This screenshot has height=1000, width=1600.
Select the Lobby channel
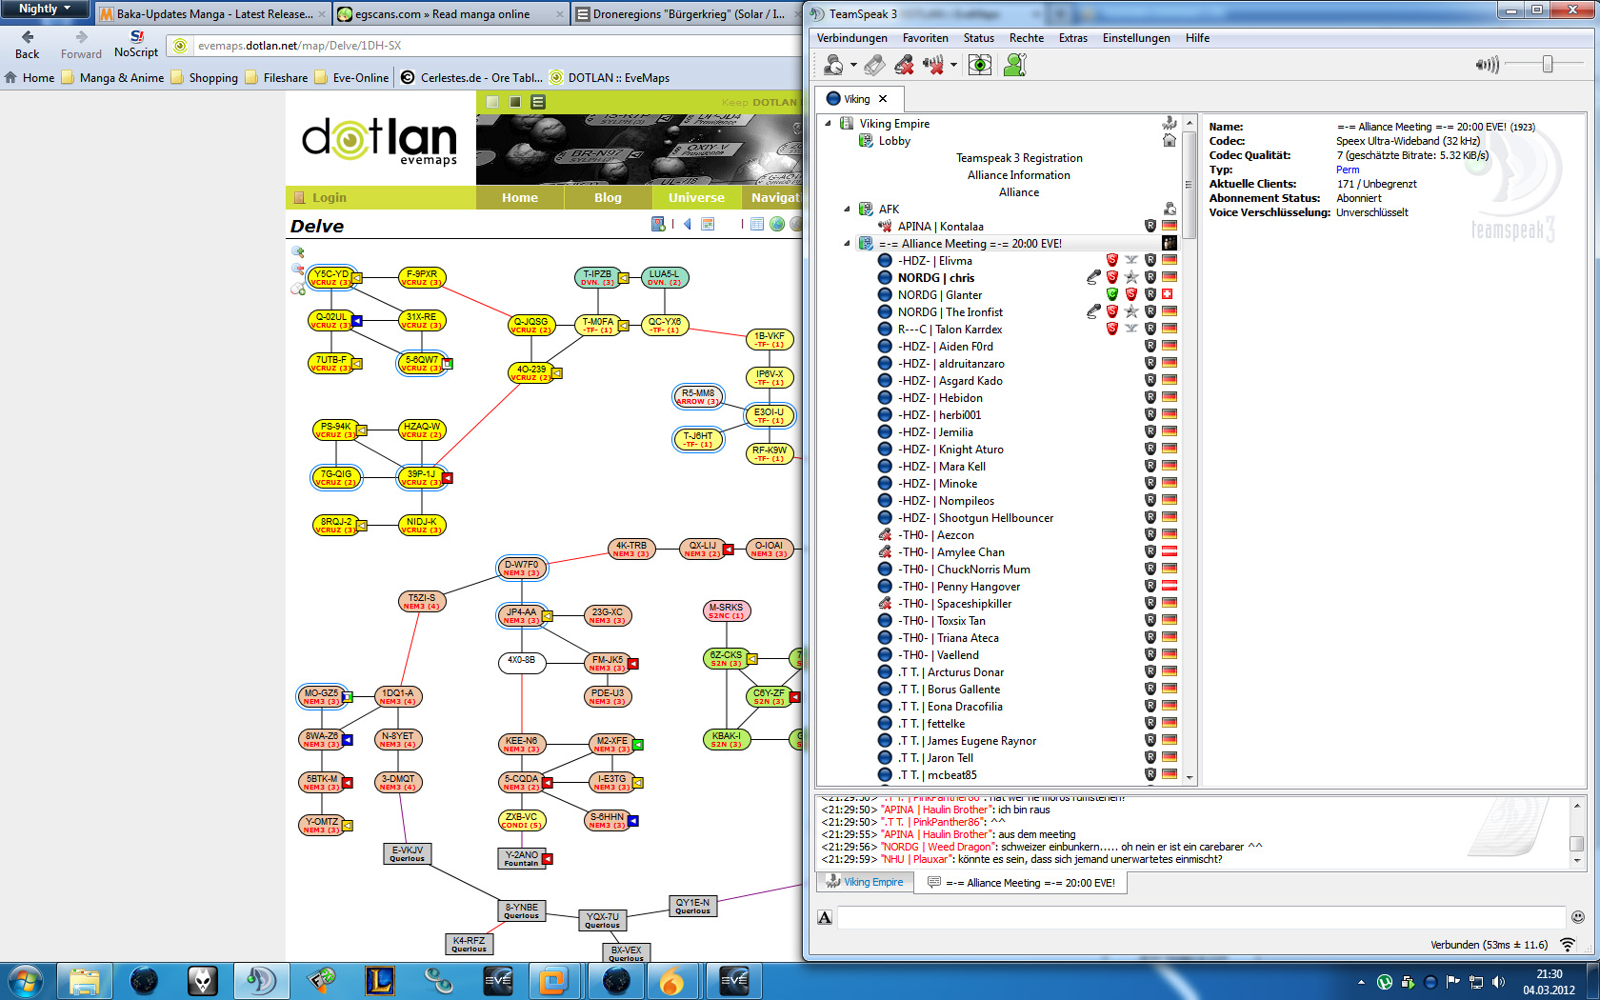[x=894, y=141]
